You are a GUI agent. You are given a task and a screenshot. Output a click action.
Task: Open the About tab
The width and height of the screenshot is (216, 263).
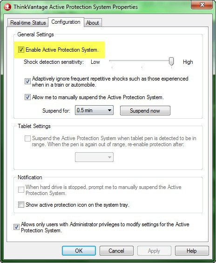coord(92,23)
